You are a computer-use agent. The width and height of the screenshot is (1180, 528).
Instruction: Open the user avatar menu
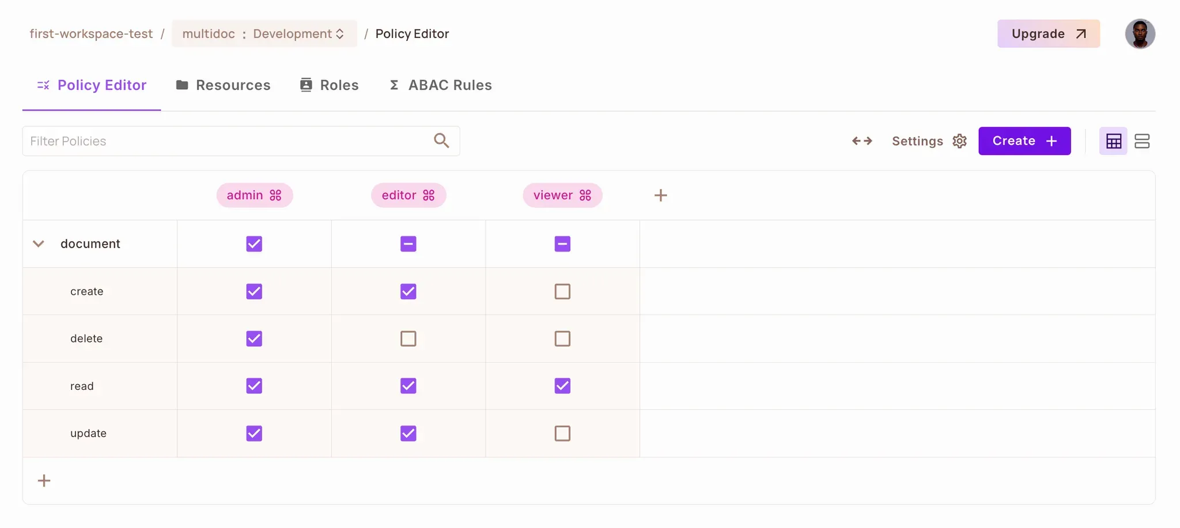click(1140, 34)
